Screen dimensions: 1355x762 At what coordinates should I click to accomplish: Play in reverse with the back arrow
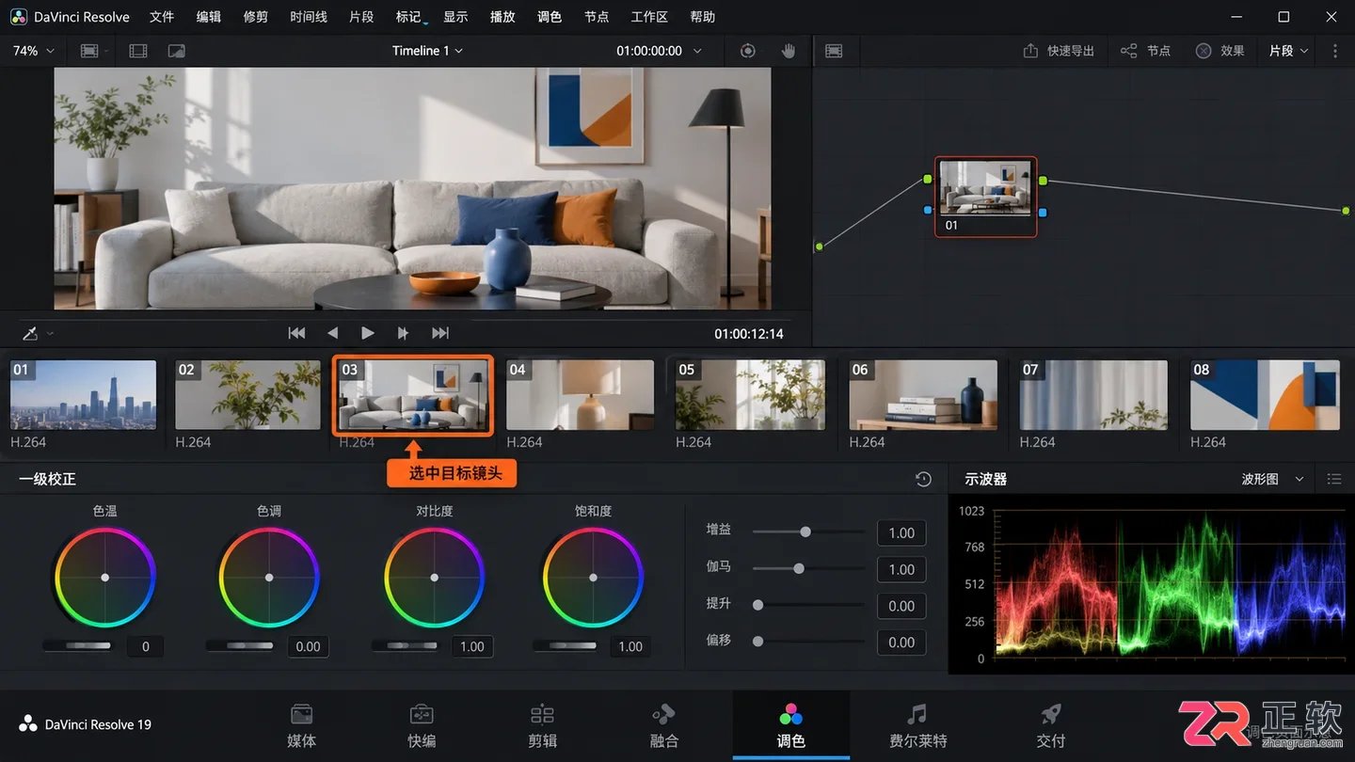pos(332,333)
